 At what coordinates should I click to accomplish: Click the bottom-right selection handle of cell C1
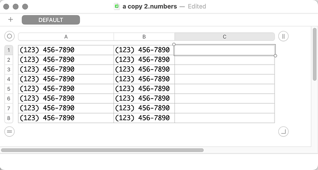(x=275, y=56)
